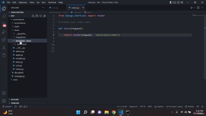Collapse the top-level ecommerce folder

pyautogui.click(x=27, y=19)
